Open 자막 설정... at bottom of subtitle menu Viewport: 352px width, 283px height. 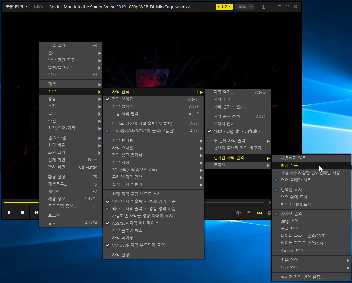click(x=153, y=255)
